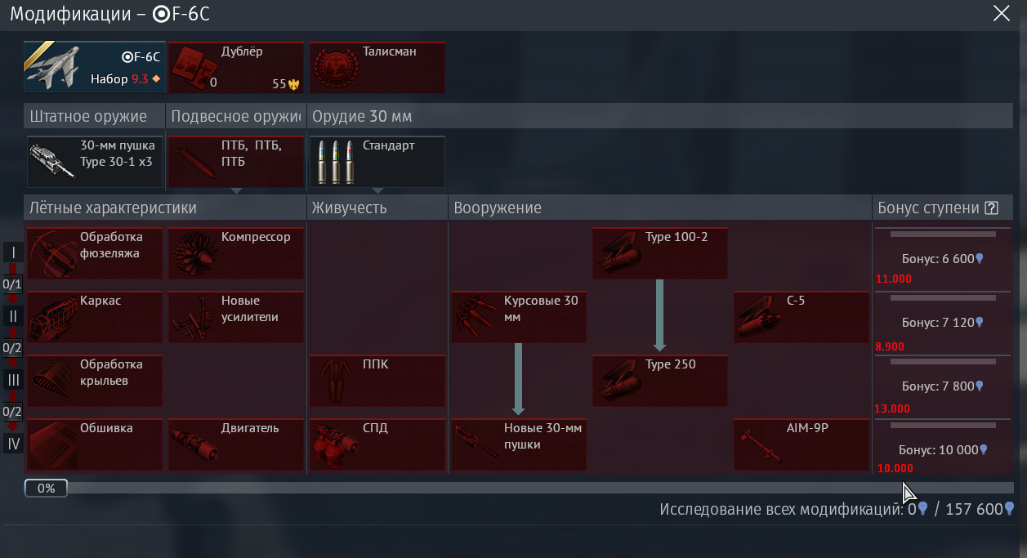Select tier I rank marker

click(x=13, y=252)
